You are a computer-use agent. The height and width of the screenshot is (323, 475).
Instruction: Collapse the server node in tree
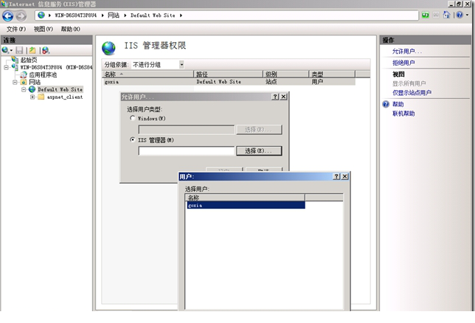point(6,67)
